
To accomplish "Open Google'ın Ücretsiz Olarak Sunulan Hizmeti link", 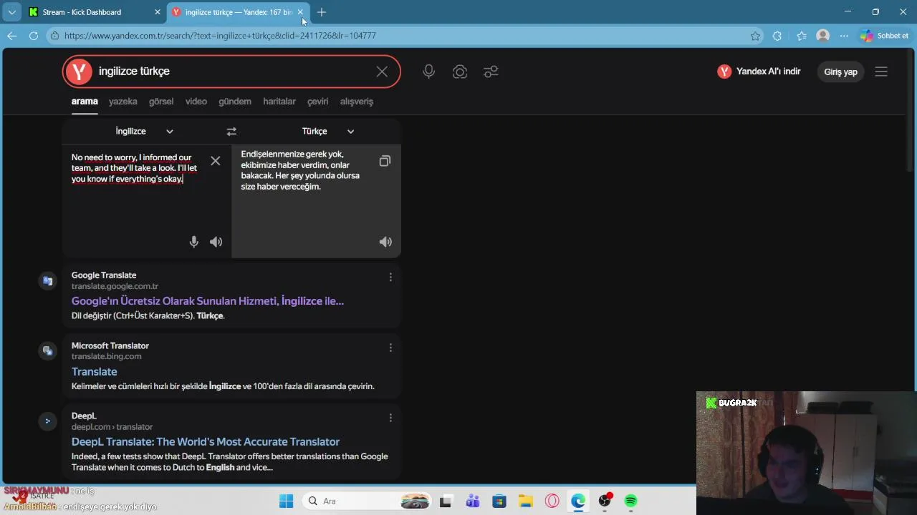I will [208, 301].
